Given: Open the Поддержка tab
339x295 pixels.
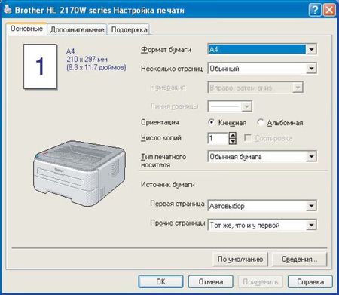Looking at the screenshot, I should 129,30.
